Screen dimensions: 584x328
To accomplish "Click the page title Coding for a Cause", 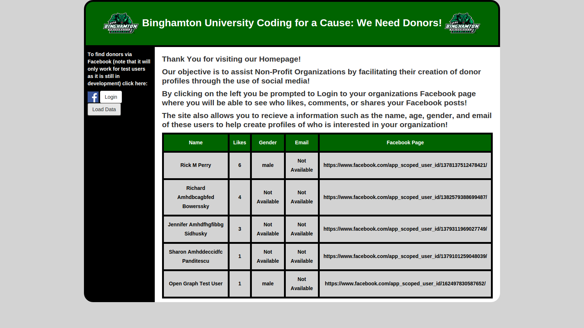I will pos(292,23).
